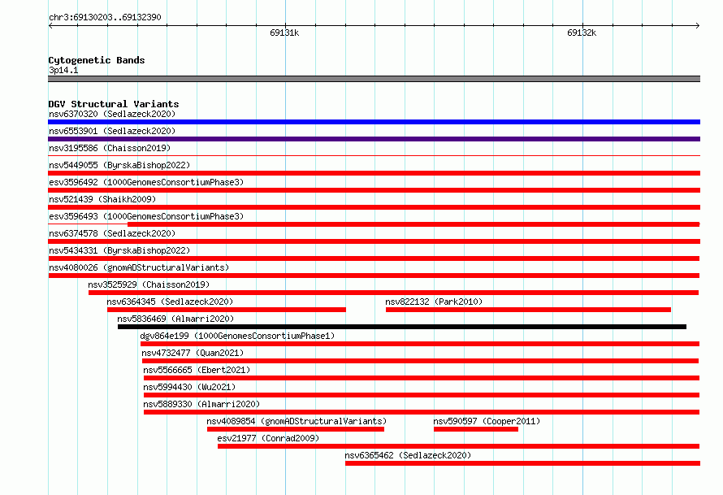Screen dimensions: 723x495
Task: Select the purple nsv6553901 variant bar
Action: click(x=374, y=139)
